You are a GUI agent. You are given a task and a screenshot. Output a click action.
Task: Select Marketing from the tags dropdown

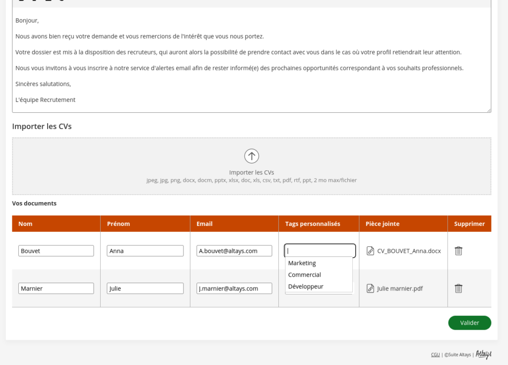[302, 263]
